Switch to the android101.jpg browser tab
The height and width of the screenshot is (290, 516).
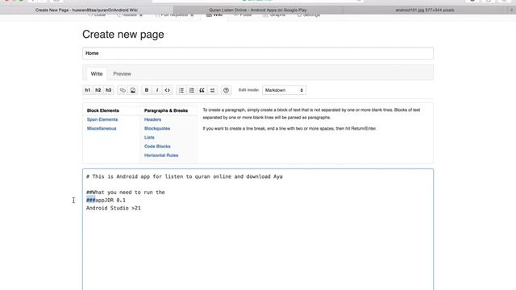[425, 10]
